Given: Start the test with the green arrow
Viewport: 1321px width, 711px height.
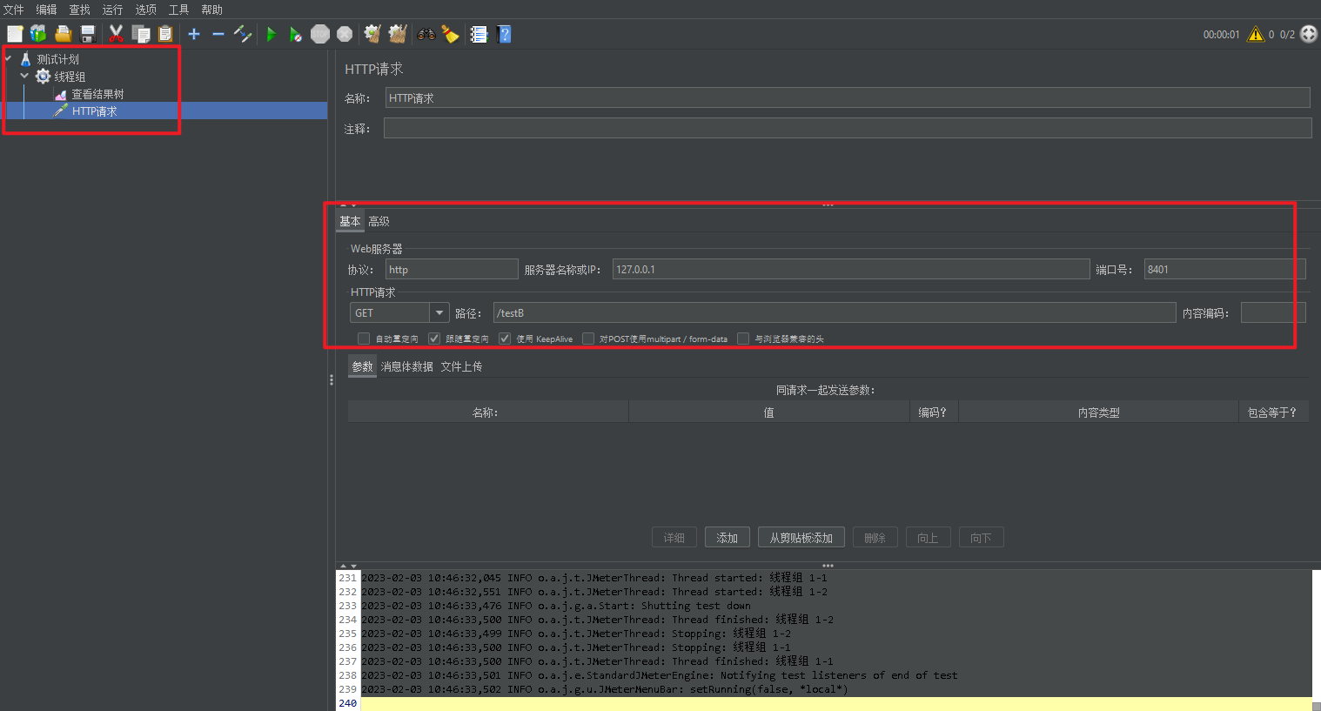Looking at the screenshot, I should [x=272, y=34].
